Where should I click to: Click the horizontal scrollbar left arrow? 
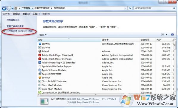[38, 95]
